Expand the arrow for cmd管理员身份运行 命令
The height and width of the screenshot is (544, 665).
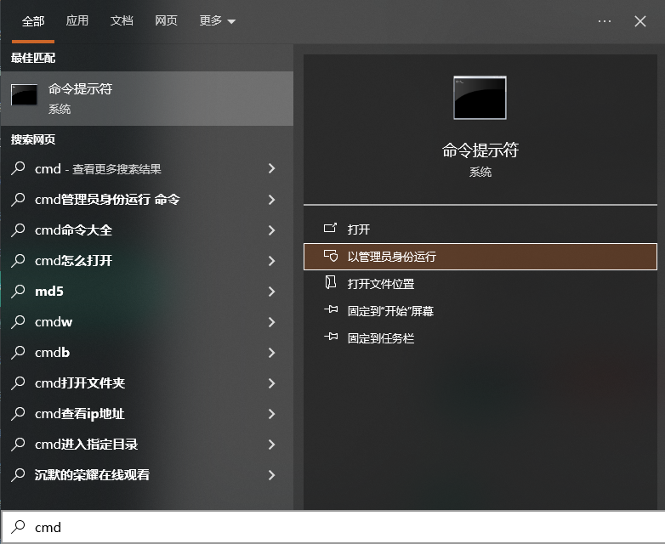pos(272,199)
